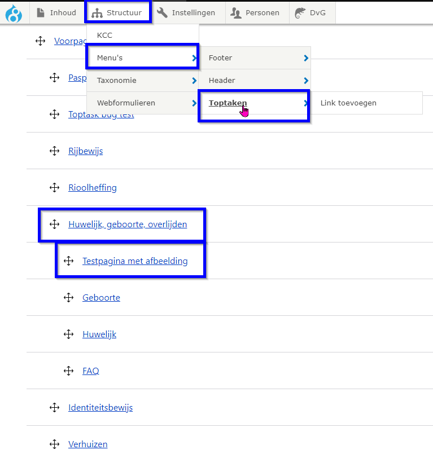The width and height of the screenshot is (433, 454).
Task: Select Personen in the toolbar
Action: pyautogui.click(x=256, y=12)
